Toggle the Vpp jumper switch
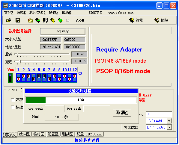 (x=10, y=78)
